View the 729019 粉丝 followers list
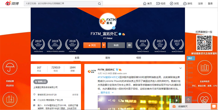Screen dimensions: 218x110 (56, 69)
